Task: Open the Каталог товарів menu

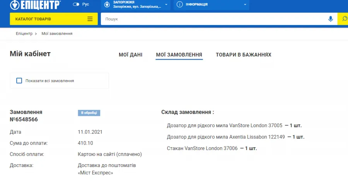Action: point(54,19)
